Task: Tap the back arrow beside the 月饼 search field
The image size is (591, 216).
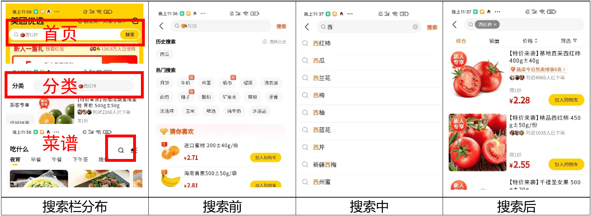Action: click(x=161, y=26)
